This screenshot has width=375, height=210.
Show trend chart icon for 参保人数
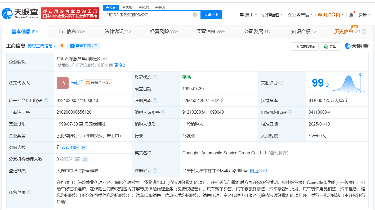pos(84,148)
